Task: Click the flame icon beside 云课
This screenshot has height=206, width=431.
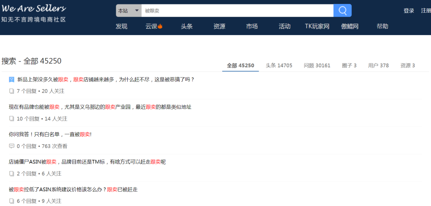Action: pyautogui.click(x=160, y=26)
